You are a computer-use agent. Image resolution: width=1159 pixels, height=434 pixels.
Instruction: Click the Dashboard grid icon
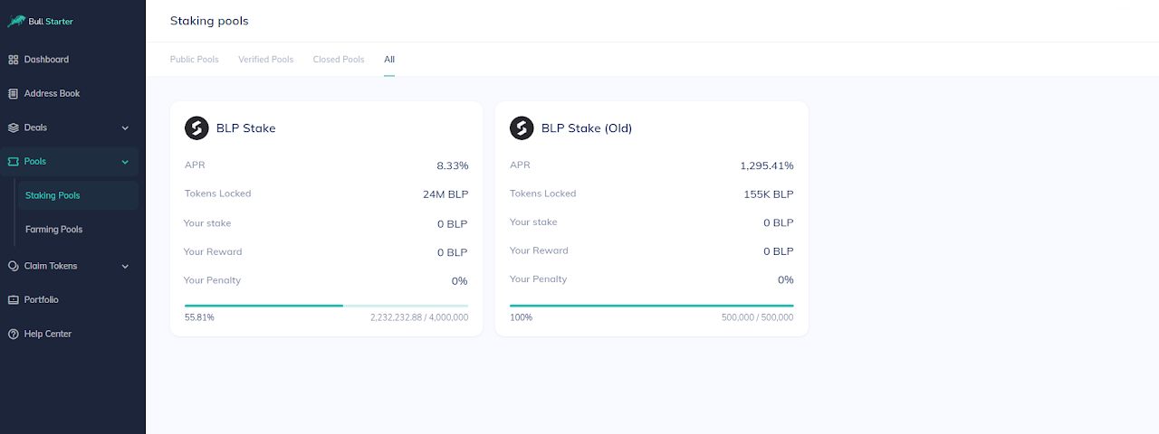click(14, 60)
